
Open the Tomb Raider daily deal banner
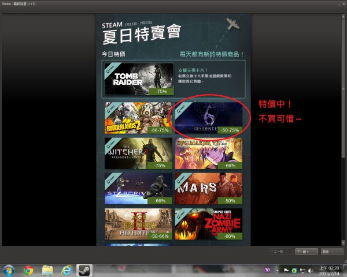[x=139, y=79]
